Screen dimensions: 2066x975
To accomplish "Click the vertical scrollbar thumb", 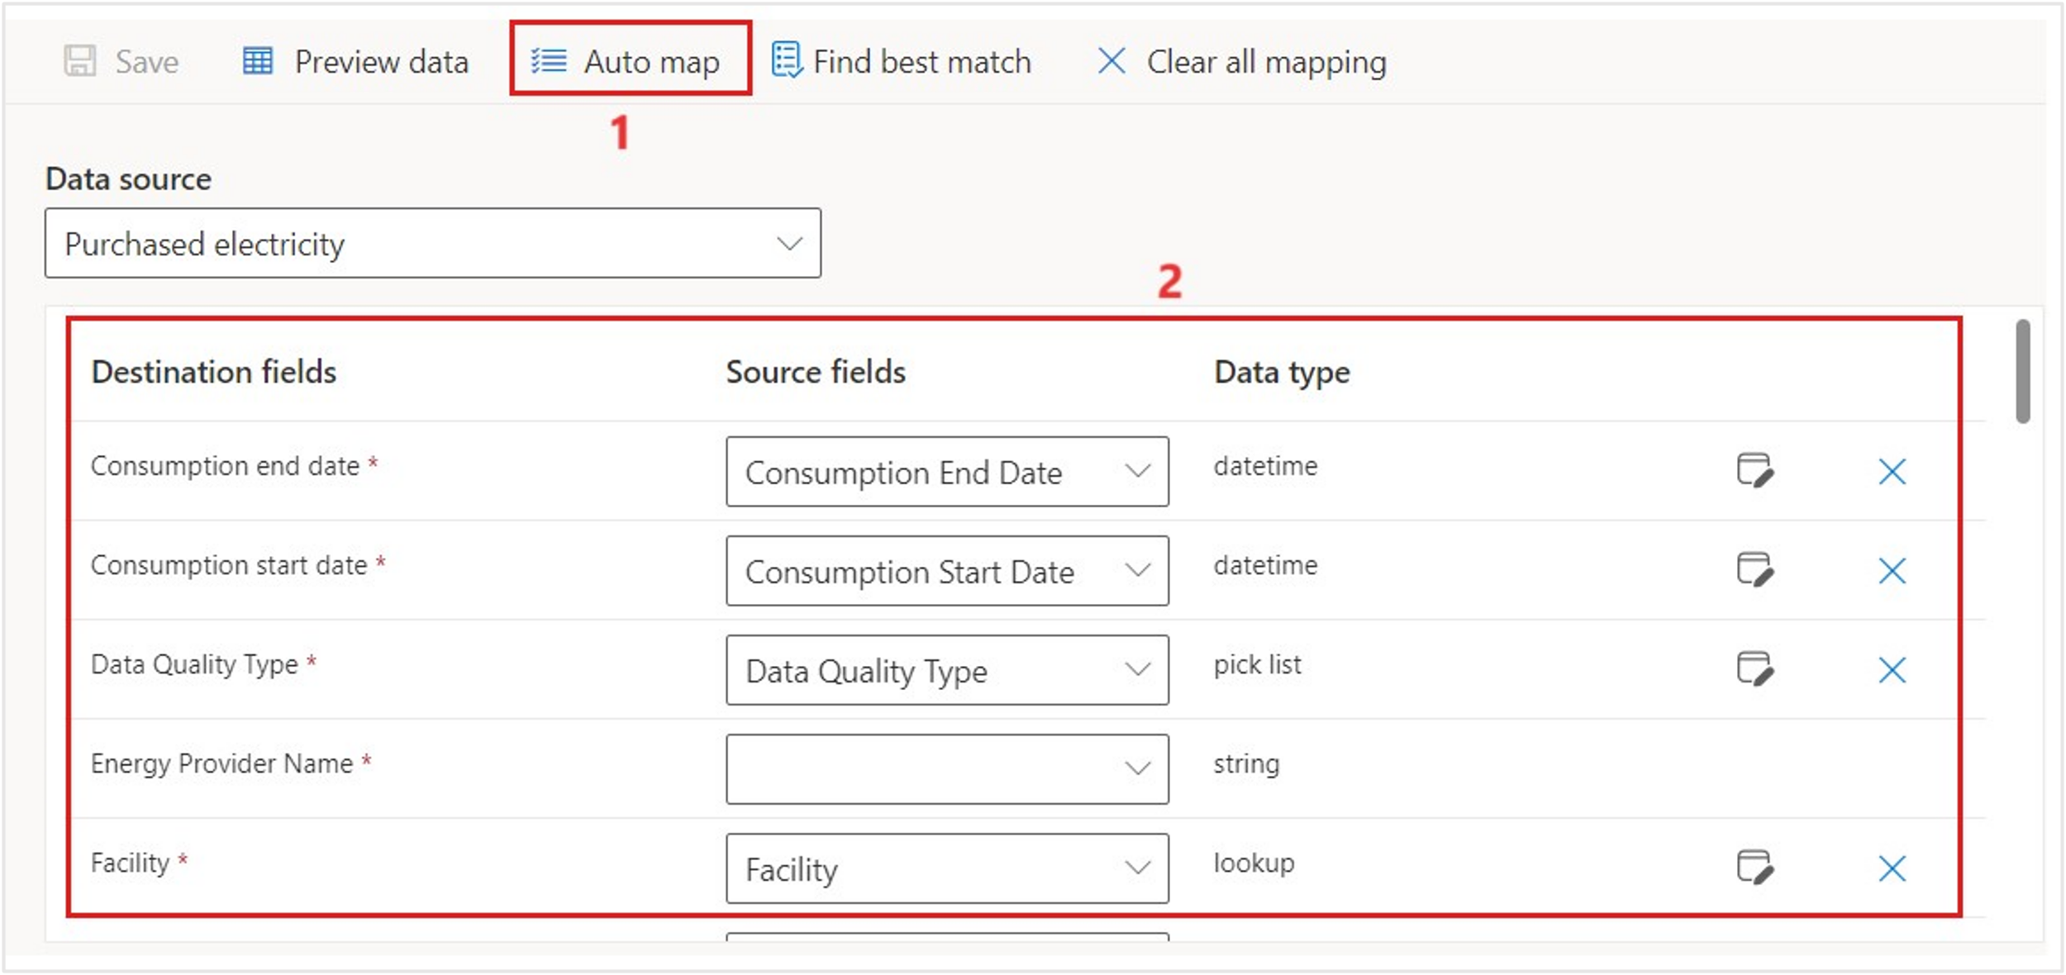I will tap(2022, 372).
